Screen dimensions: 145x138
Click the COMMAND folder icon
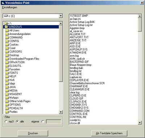[7, 37]
